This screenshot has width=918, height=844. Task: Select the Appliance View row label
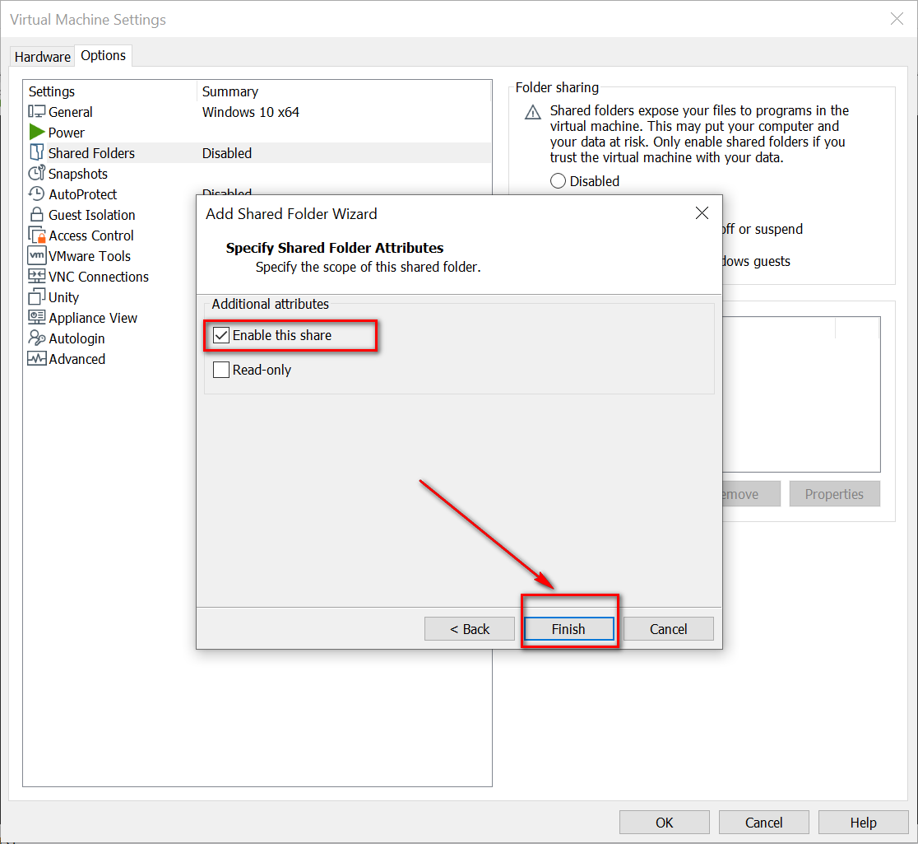[93, 318]
